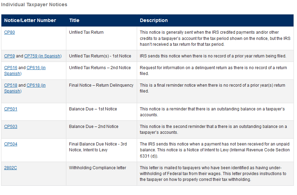Click the CP504 notice link
Screen dimensions: 297x195
click(11, 144)
